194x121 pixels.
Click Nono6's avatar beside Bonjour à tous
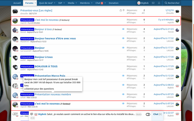coord(15,30)
